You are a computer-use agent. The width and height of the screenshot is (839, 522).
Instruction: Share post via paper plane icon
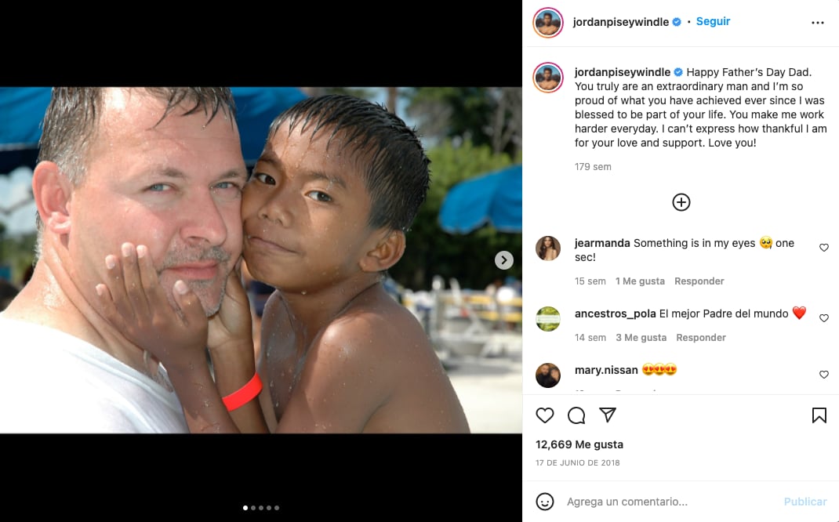pos(608,415)
